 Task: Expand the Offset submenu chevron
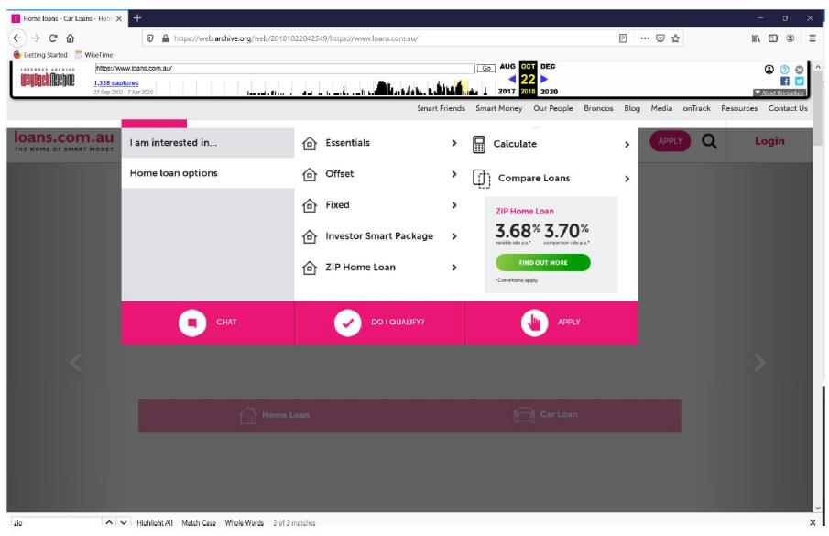click(454, 174)
